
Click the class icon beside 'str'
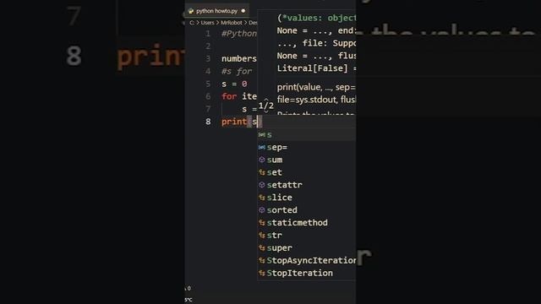(x=262, y=236)
